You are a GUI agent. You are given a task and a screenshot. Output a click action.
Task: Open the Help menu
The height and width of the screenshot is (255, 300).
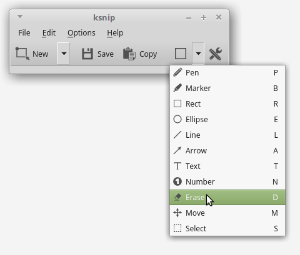[115, 33]
